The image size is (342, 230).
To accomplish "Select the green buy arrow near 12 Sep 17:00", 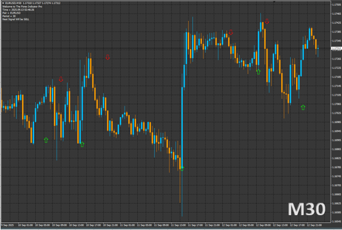I will click(303, 107).
